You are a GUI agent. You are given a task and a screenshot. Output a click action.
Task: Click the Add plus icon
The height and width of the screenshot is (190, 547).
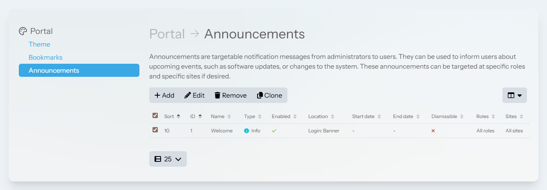tap(157, 95)
